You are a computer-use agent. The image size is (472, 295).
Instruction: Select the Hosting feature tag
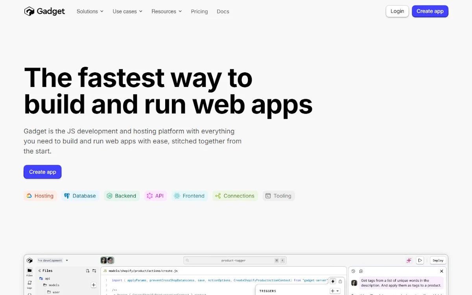(x=40, y=196)
